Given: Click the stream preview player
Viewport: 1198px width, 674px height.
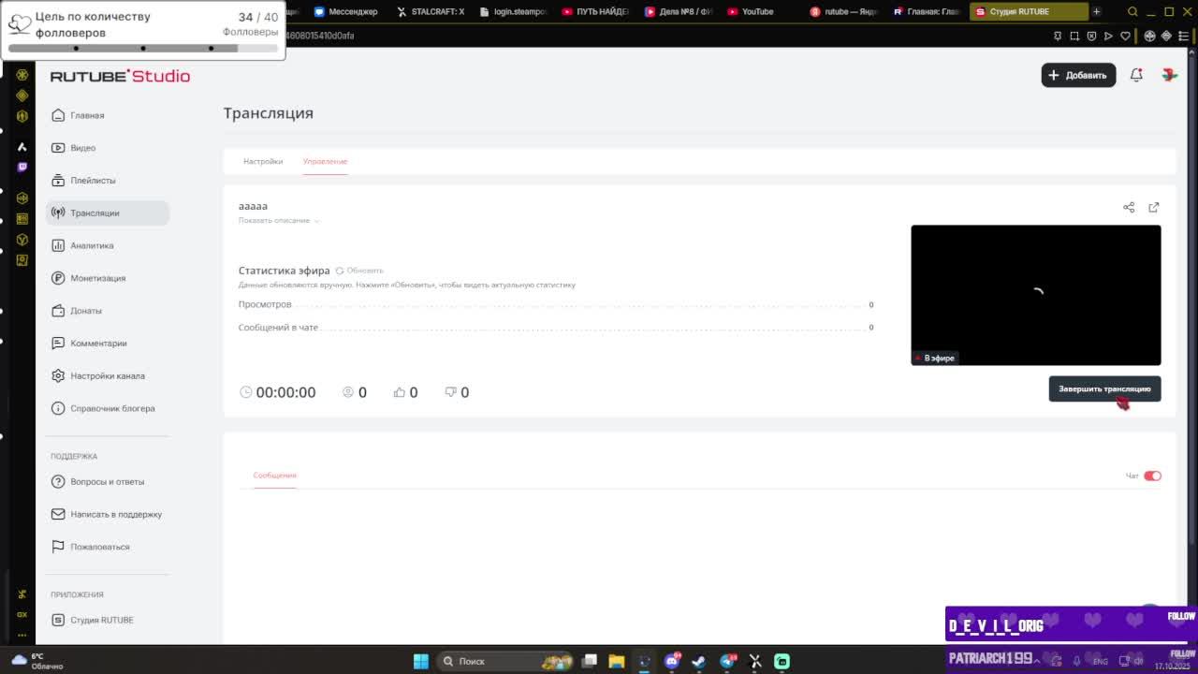Looking at the screenshot, I should click(x=1035, y=295).
